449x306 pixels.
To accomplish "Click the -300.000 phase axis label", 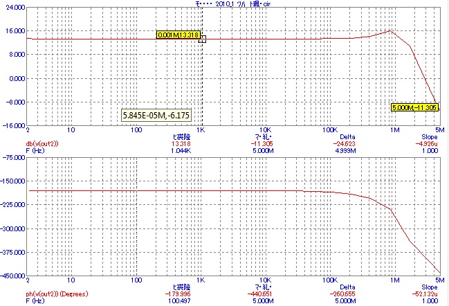I will pos(13,228).
